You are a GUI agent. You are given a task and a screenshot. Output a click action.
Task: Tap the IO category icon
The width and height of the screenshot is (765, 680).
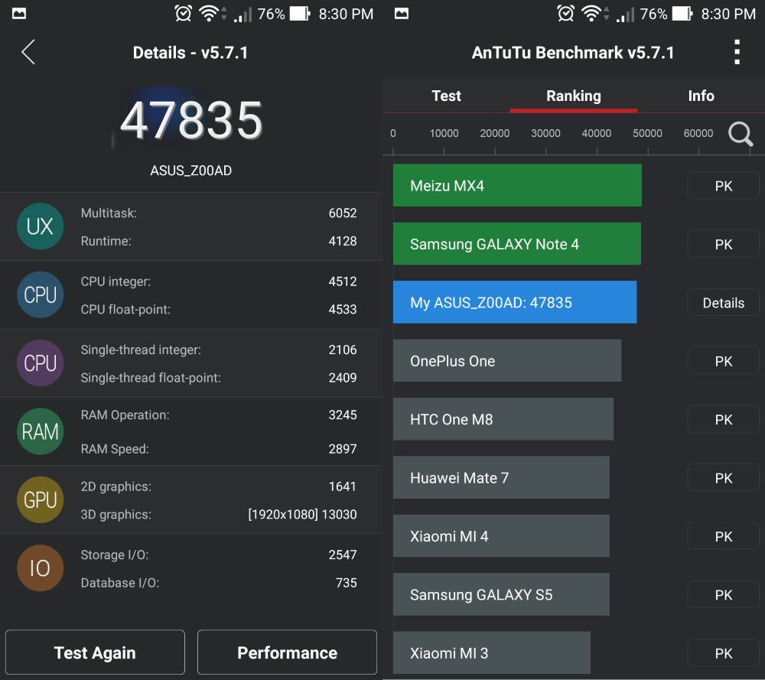coord(40,568)
